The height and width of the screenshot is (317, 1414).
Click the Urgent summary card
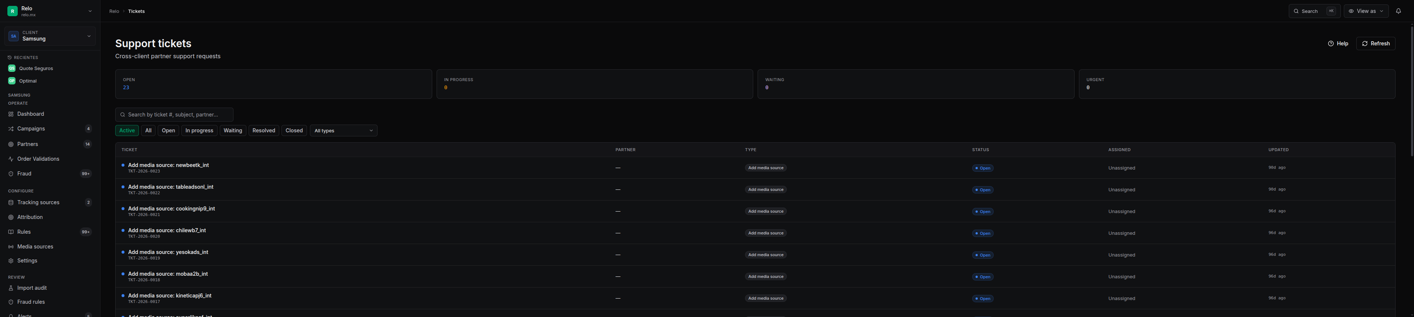pyautogui.click(x=1237, y=84)
